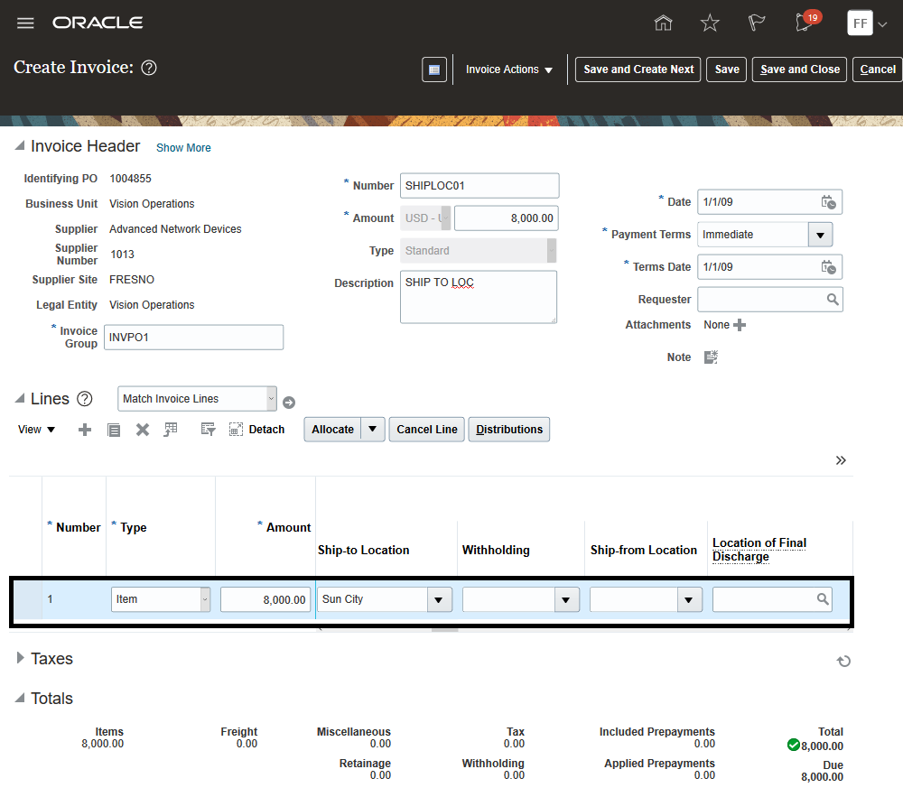
Task: Open the Watchlist flag icon
Action: click(x=756, y=23)
